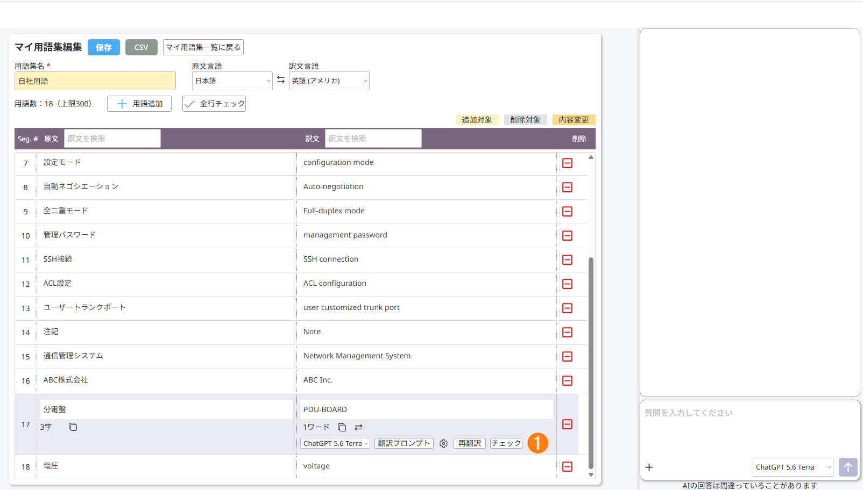Delete row 12 ACL設定 term

(567, 284)
